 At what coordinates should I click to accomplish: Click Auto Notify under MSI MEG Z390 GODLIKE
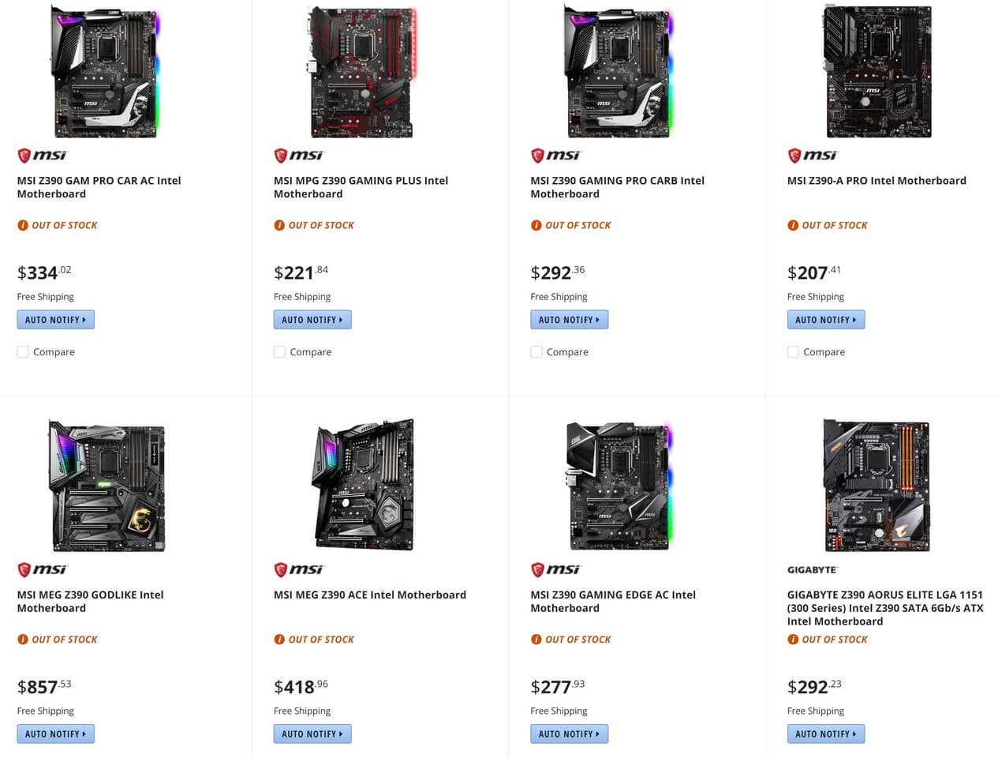click(x=56, y=734)
